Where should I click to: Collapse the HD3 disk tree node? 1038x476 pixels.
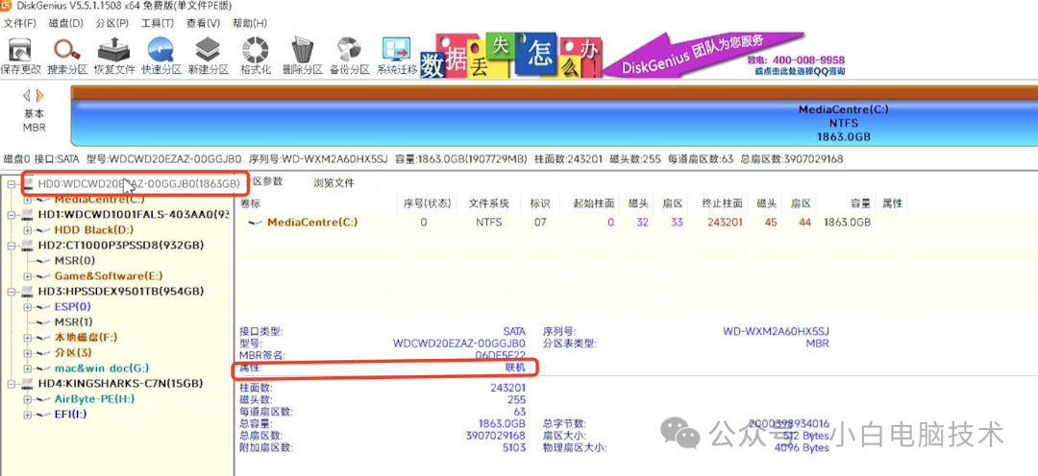[12, 292]
